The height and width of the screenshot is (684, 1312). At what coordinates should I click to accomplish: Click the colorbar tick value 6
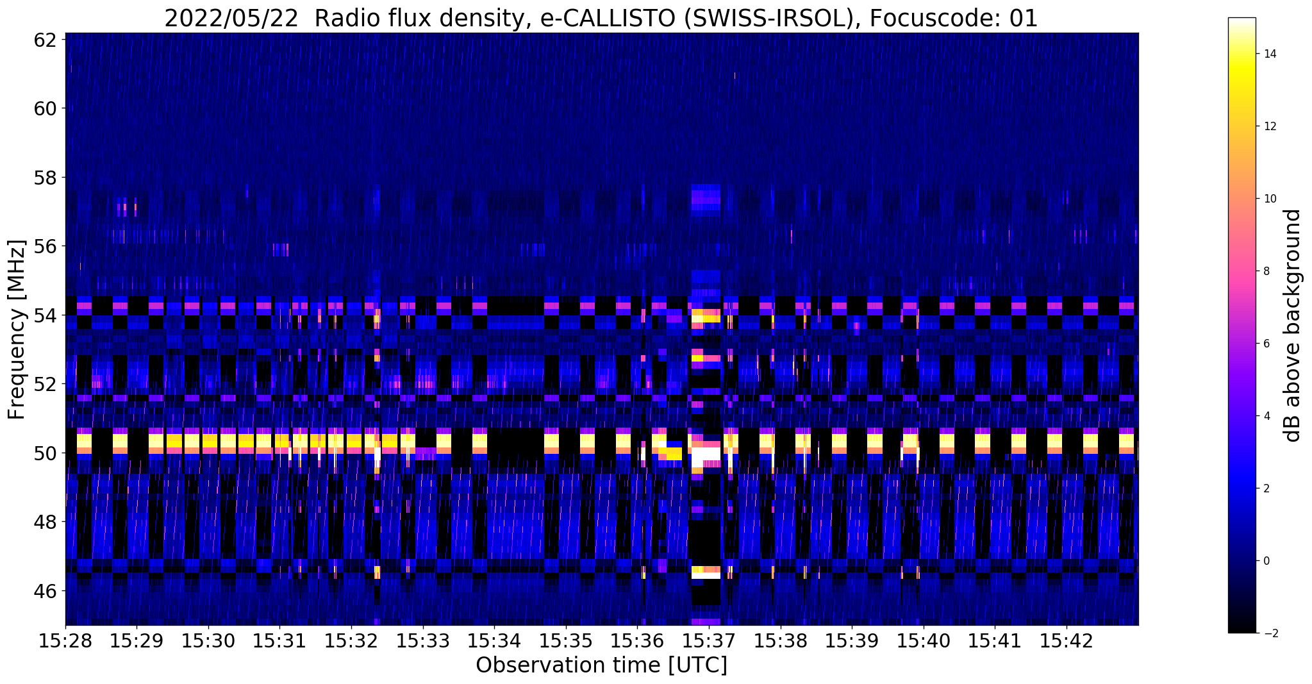1266,344
